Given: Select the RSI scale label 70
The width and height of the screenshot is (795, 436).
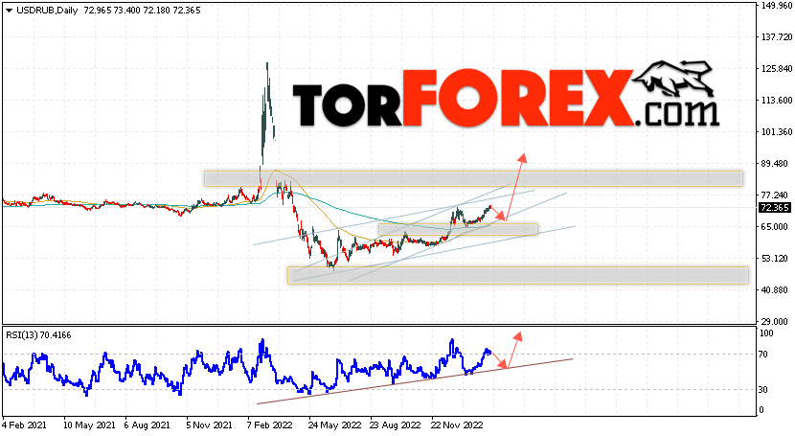Looking at the screenshot, I should pyautogui.click(x=764, y=354).
